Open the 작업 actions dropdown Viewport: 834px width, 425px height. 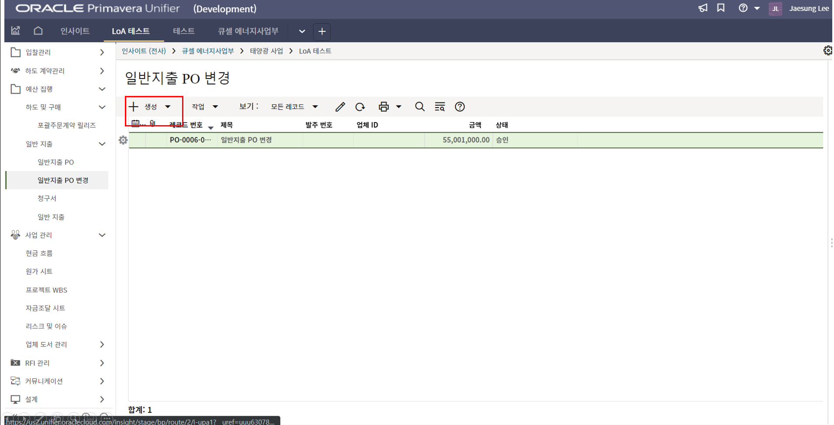pos(205,107)
